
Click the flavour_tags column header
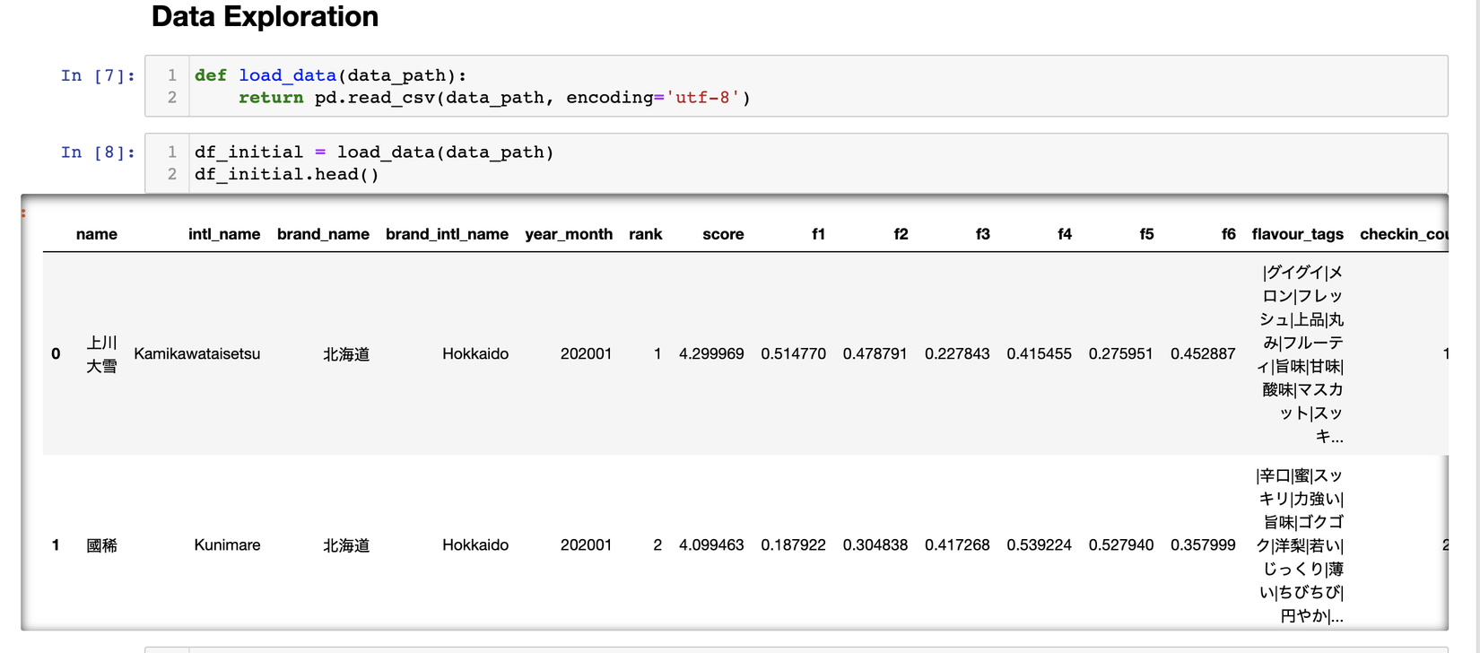(1297, 234)
